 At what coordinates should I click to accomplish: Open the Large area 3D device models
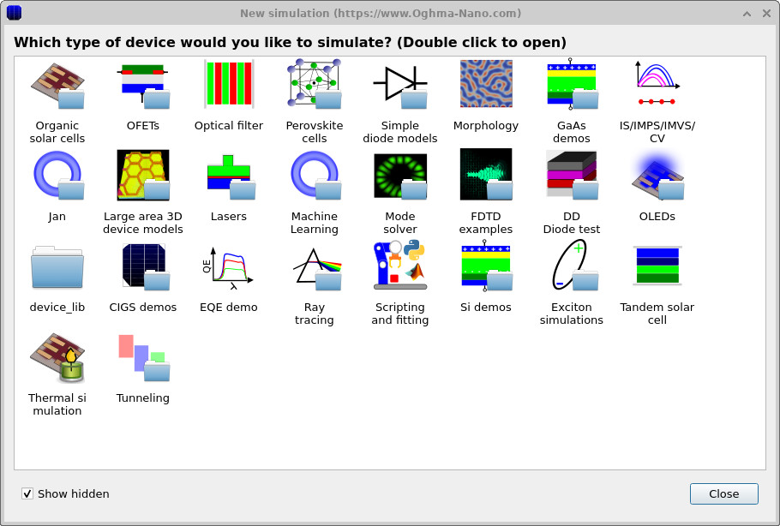tap(143, 175)
